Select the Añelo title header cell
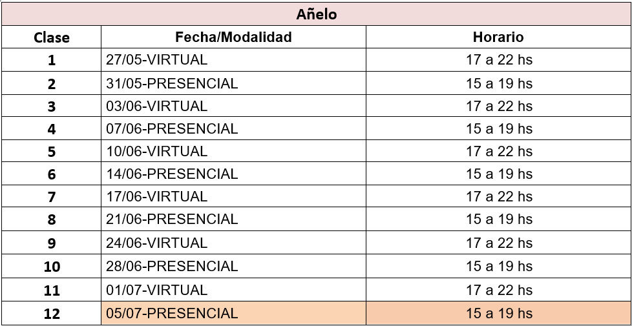The width and height of the screenshot is (632, 326). click(x=317, y=14)
